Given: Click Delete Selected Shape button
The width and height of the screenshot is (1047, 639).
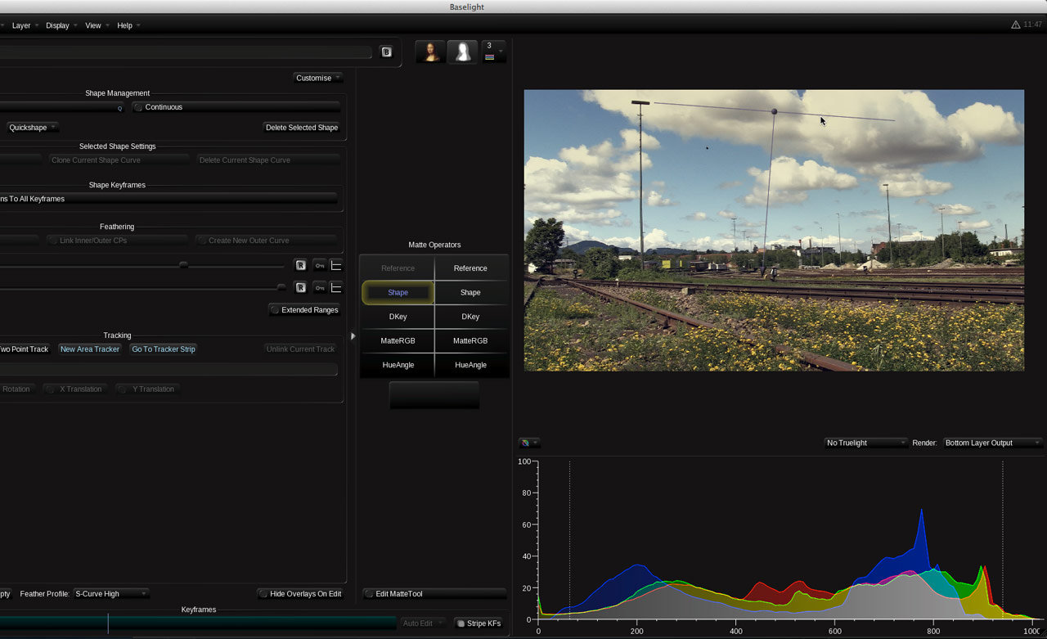Looking at the screenshot, I should tap(301, 128).
